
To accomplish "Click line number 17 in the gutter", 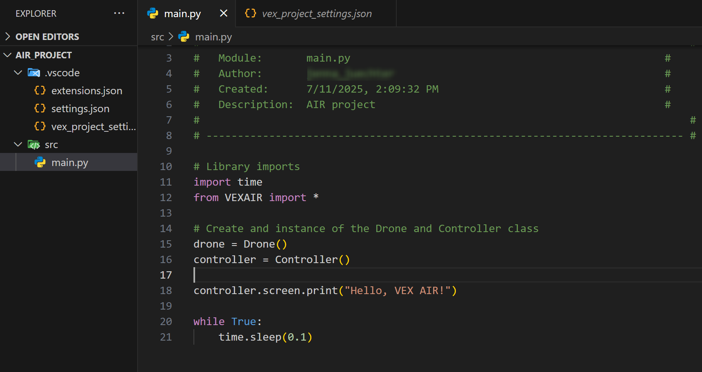I will (166, 275).
